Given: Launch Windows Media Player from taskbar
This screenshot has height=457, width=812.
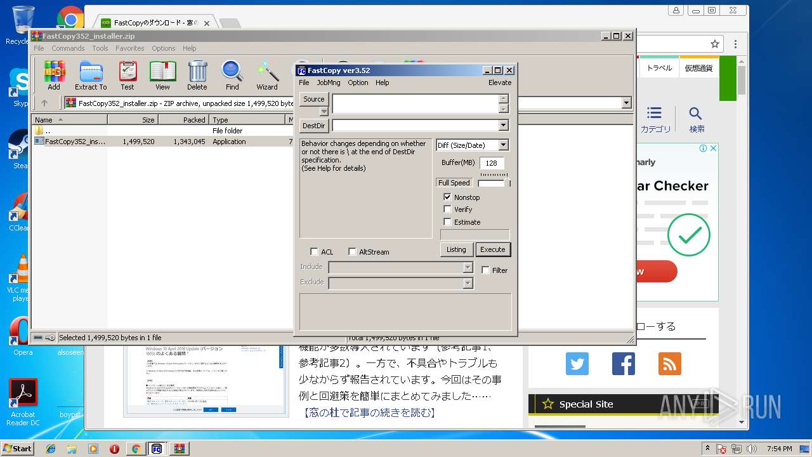Looking at the screenshot, I should pos(93,449).
